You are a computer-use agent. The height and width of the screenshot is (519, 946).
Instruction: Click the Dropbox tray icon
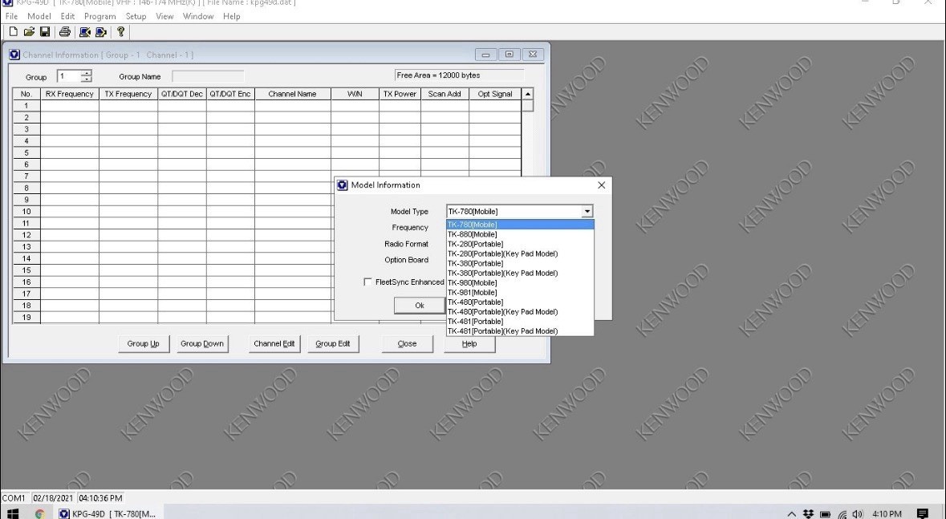(809, 514)
